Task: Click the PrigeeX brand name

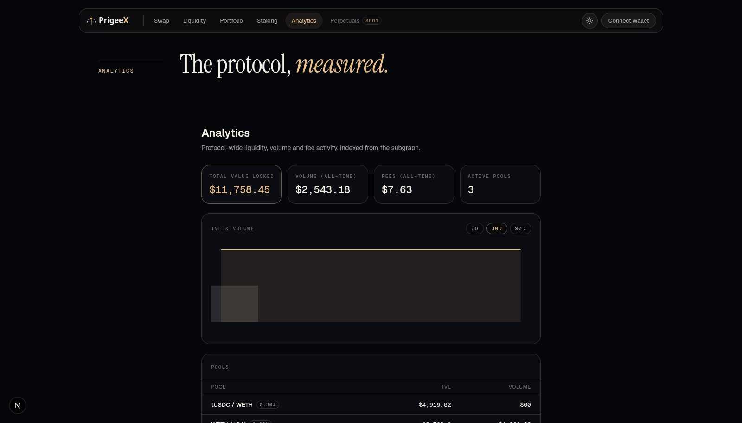Action: (x=114, y=20)
